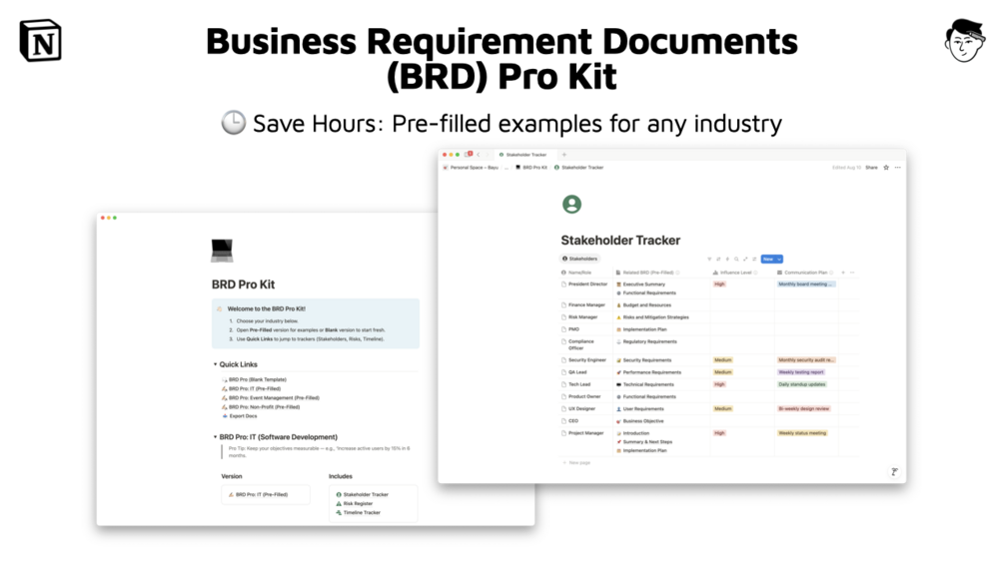Open the sidebar toggle with red badge
The height and width of the screenshot is (564, 1004).
[469, 154]
